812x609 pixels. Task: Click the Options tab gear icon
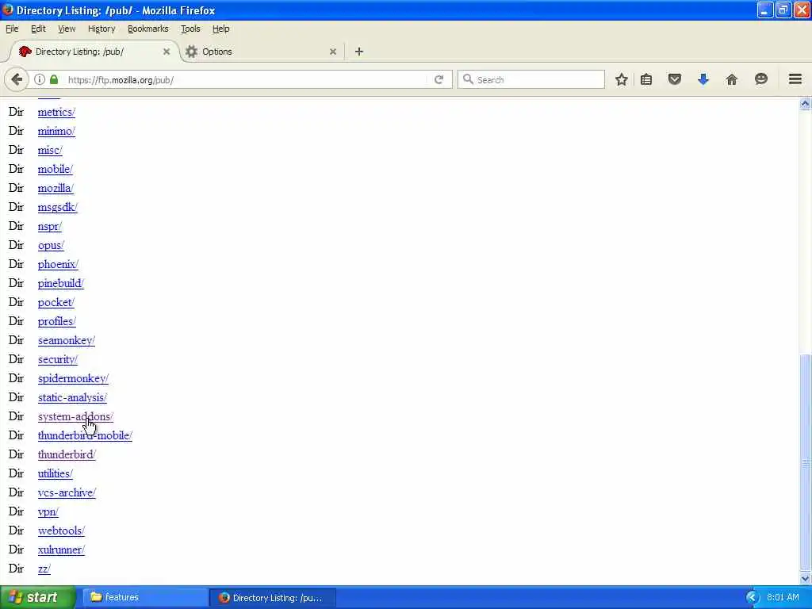(x=192, y=52)
